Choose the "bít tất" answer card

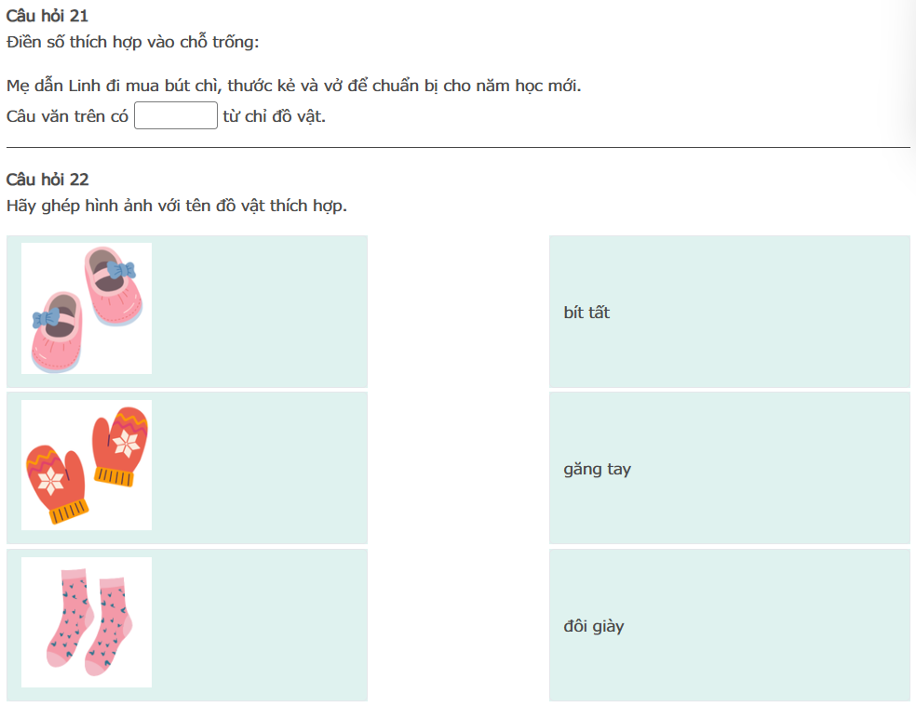click(729, 312)
